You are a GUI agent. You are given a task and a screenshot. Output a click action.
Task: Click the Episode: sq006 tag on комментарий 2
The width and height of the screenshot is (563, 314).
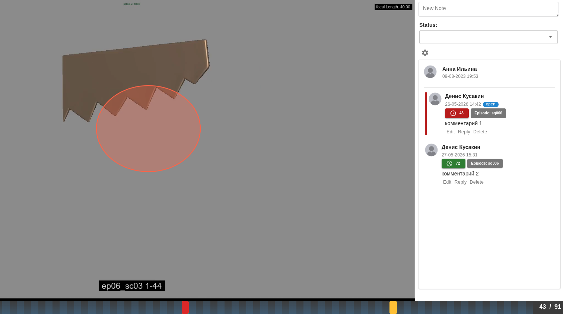click(x=485, y=164)
